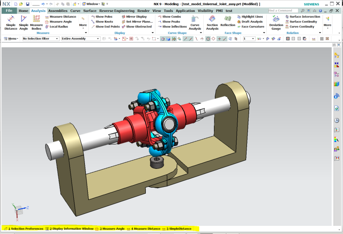Click the Surface Continuity tool
This screenshot has height=234, width=343.
tap(301, 22)
